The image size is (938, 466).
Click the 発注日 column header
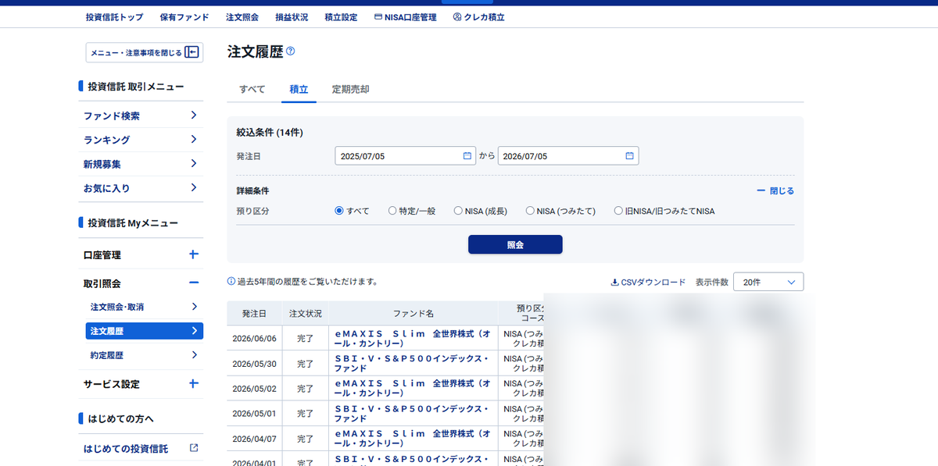click(254, 313)
